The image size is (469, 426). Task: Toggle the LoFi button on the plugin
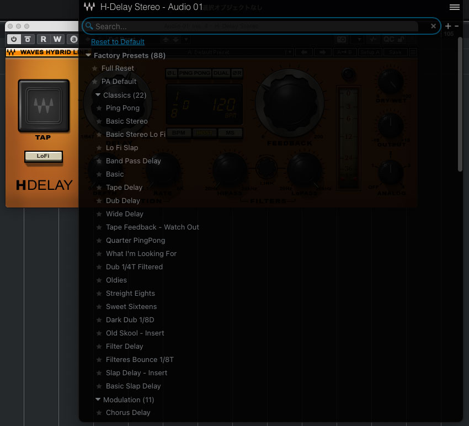pyautogui.click(x=44, y=156)
